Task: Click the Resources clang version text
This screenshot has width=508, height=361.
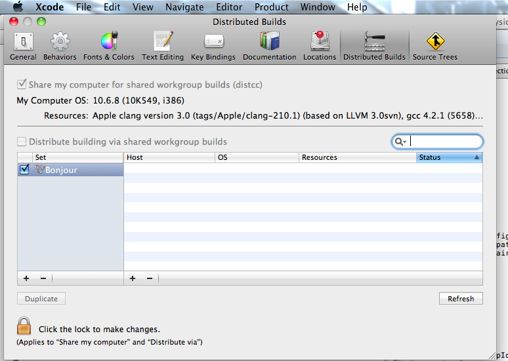Action: [x=287, y=115]
